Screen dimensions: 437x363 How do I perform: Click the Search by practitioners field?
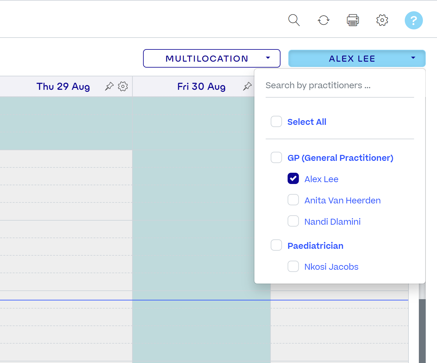[340, 85]
